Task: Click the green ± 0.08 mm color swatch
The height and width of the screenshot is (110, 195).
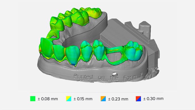Action: 33,99
